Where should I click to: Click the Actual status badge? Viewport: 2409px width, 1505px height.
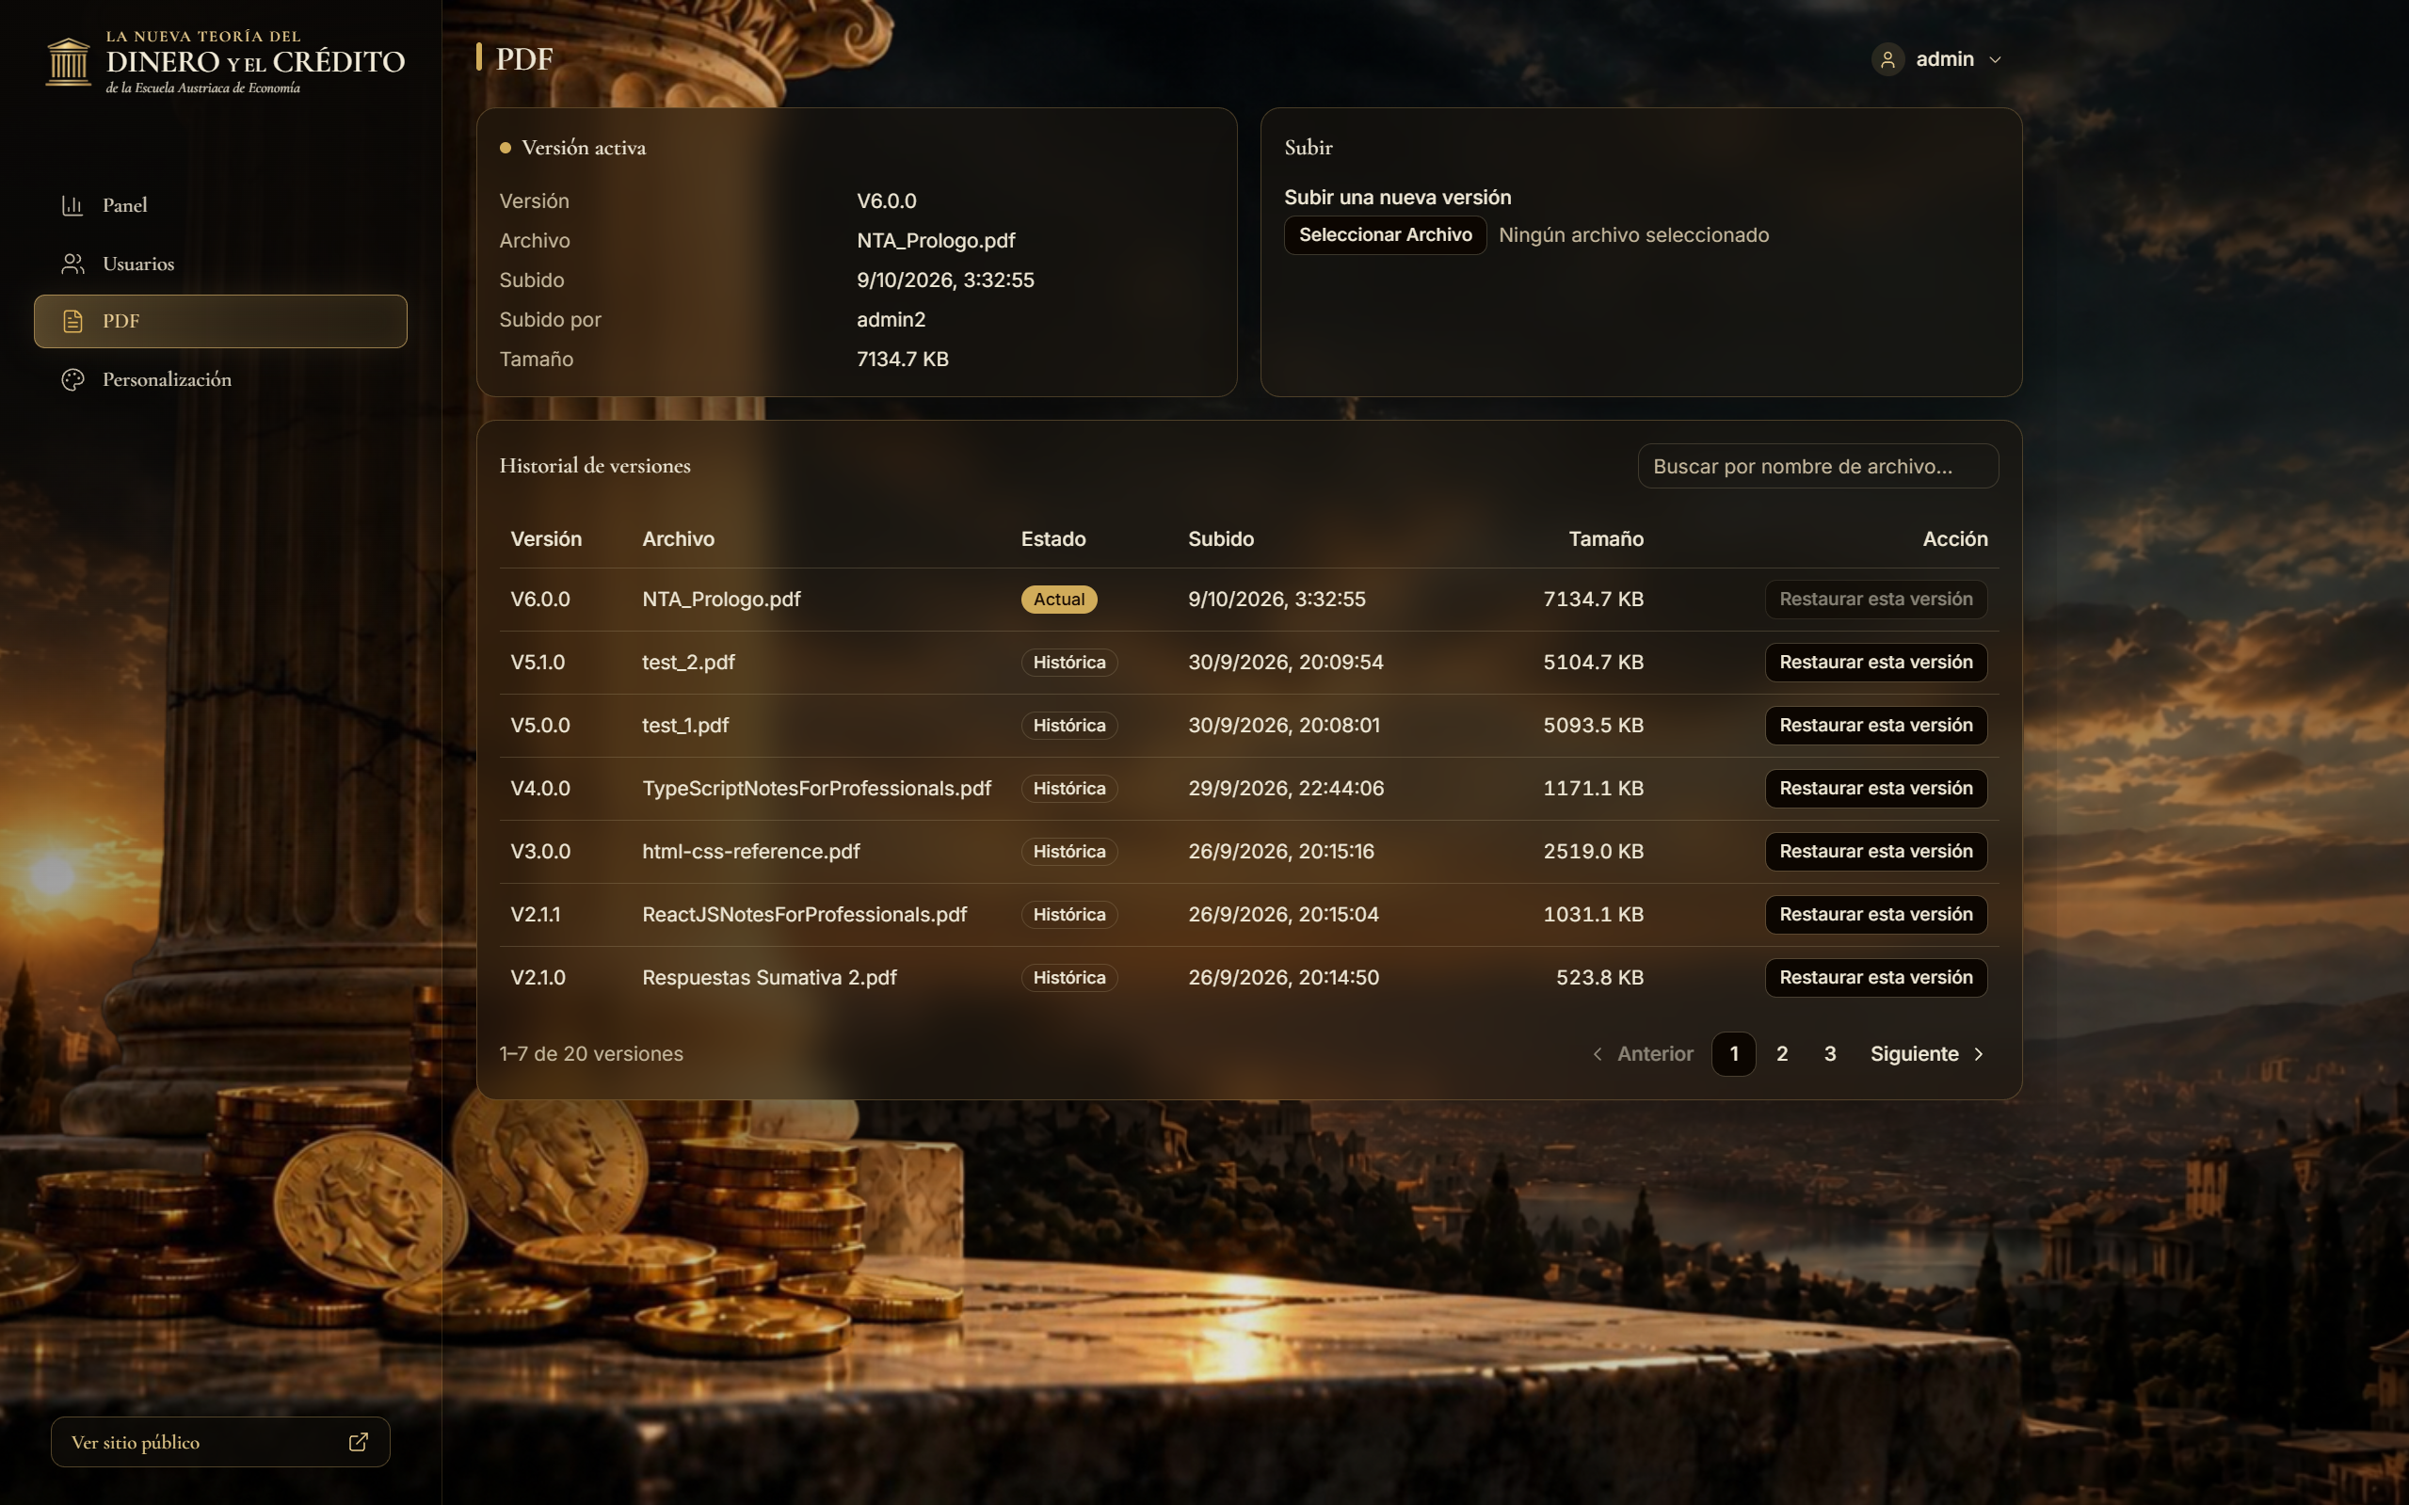(1058, 600)
